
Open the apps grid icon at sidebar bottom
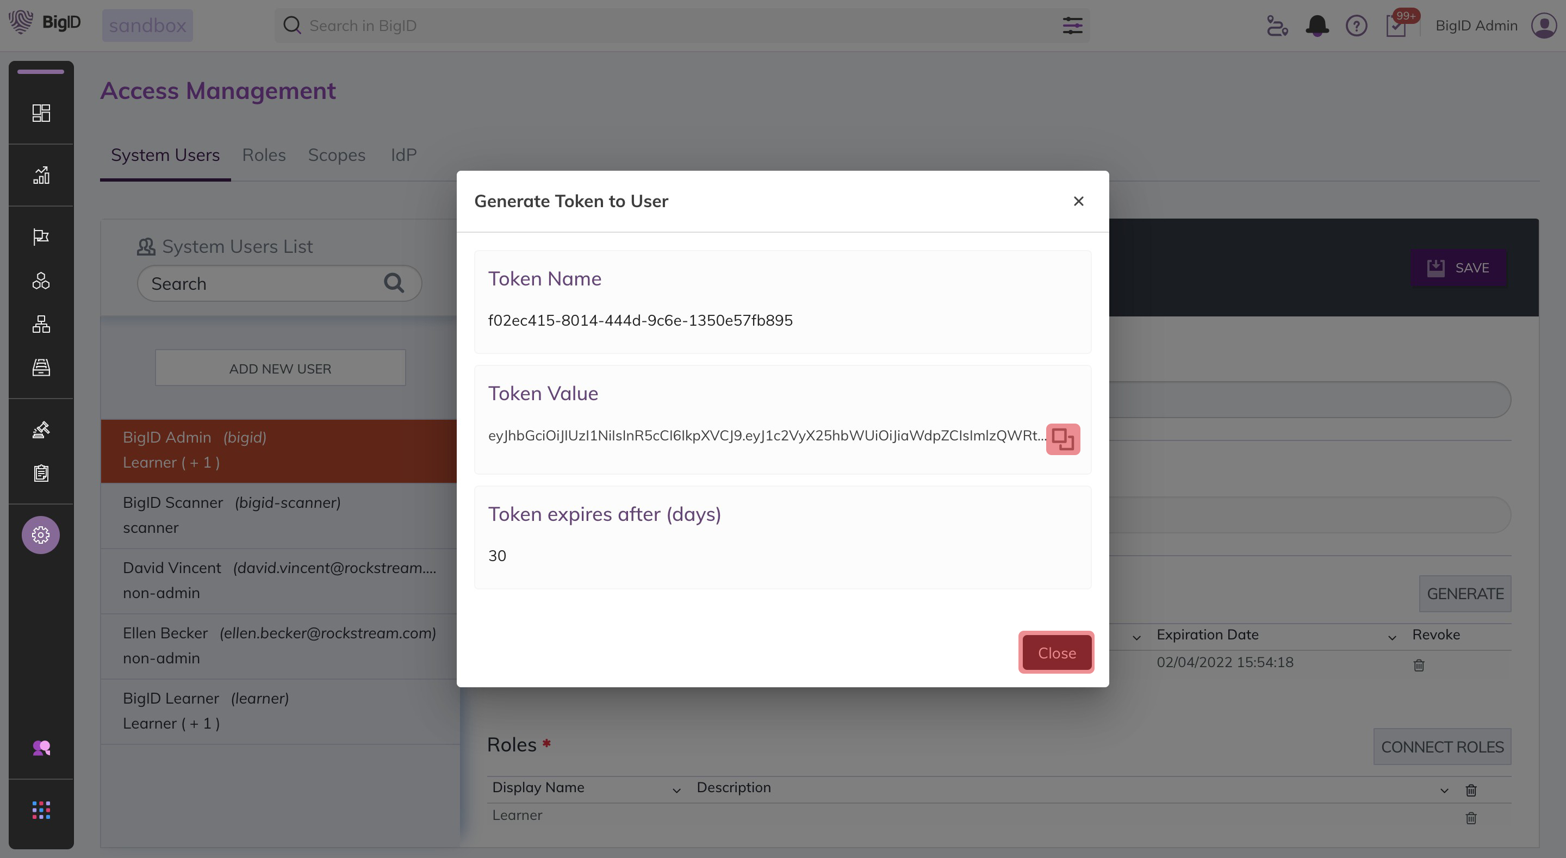pyautogui.click(x=41, y=810)
